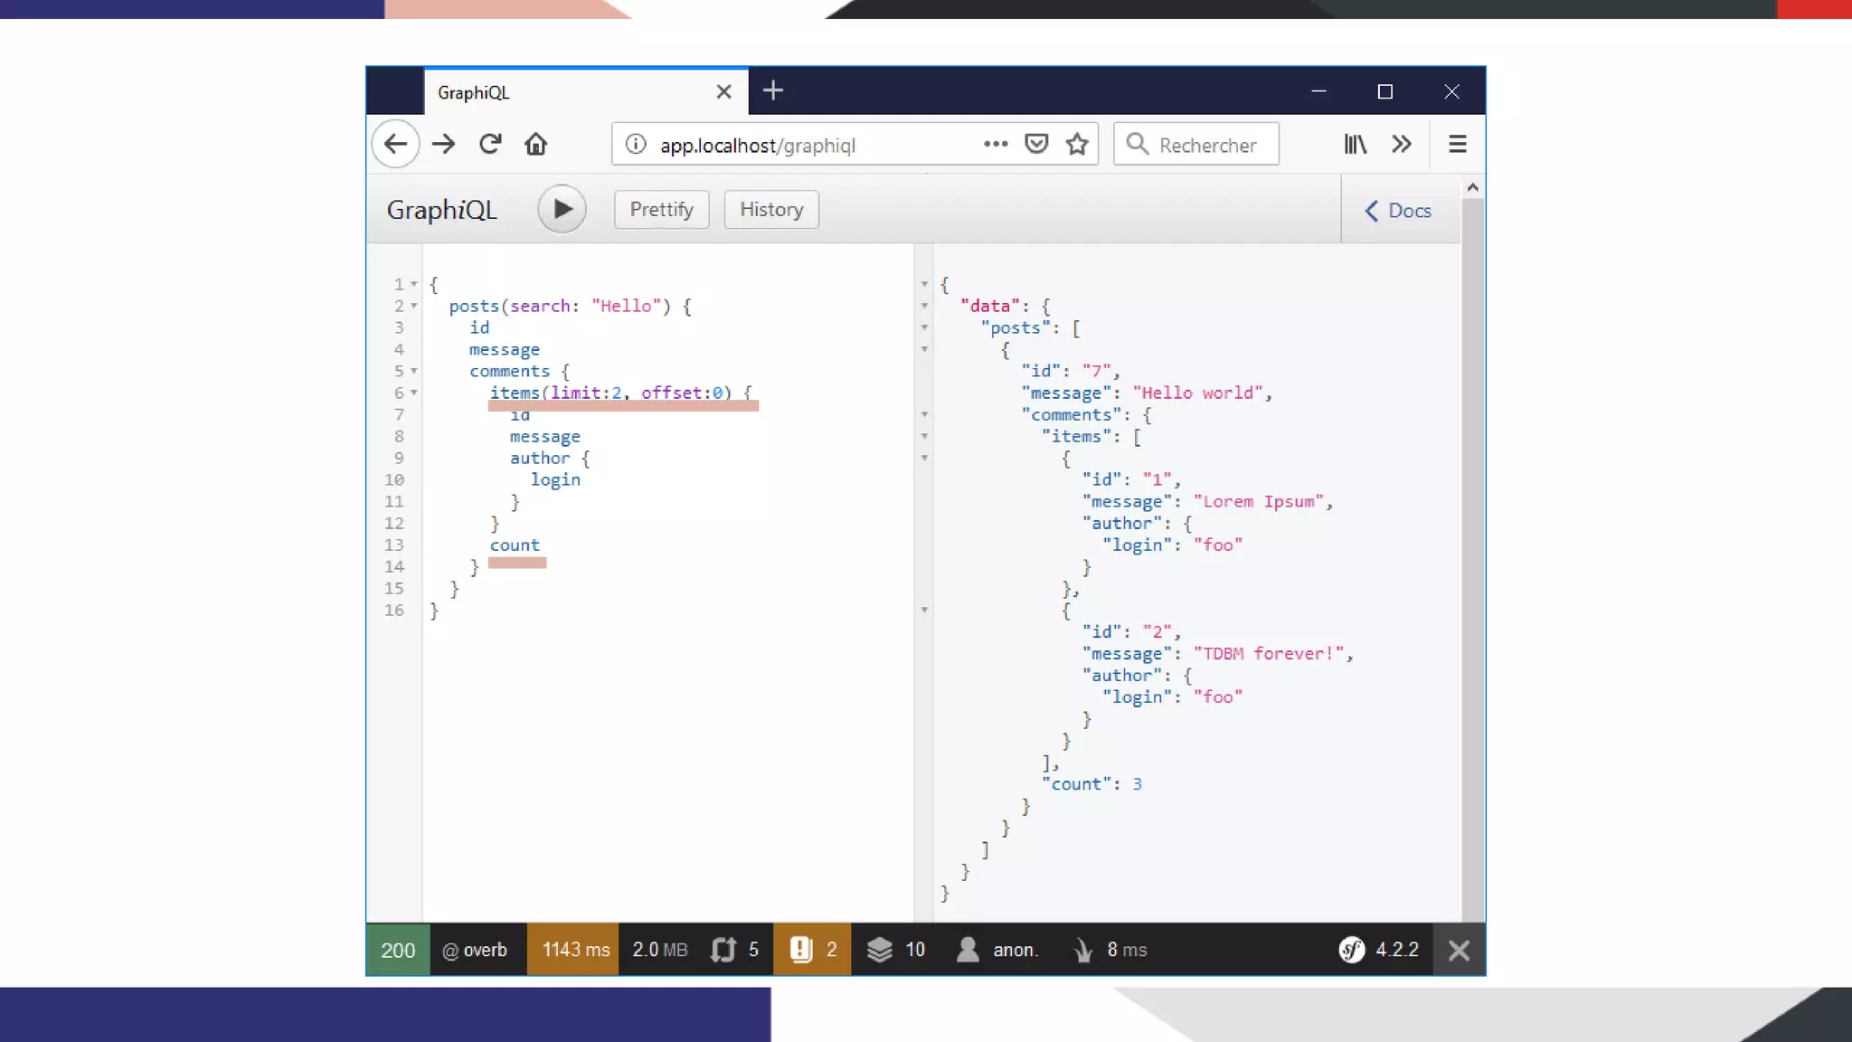Open the History button
Viewport: 1852px width, 1042px height.
click(770, 209)
